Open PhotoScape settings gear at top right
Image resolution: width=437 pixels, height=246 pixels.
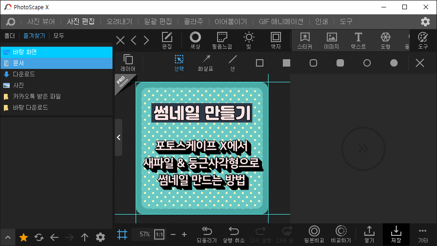[425, 21]
